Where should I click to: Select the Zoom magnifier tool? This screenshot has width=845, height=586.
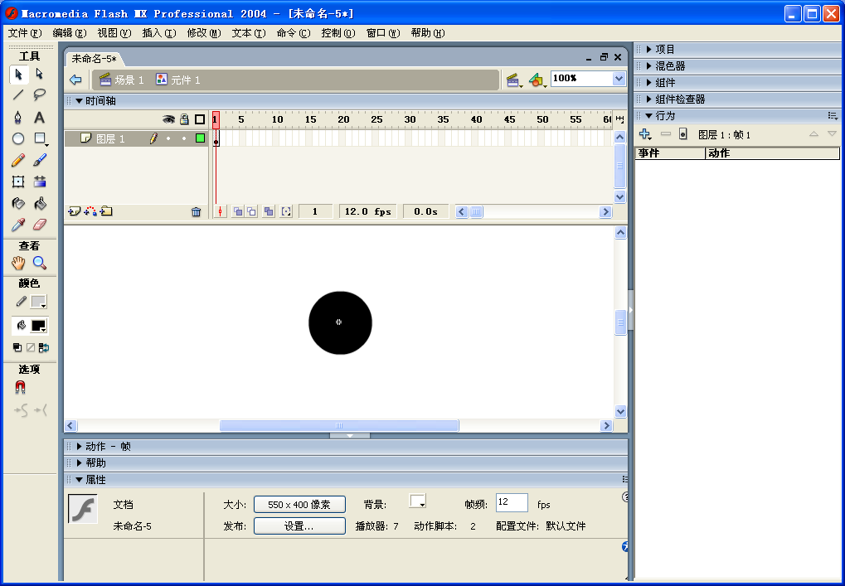click(39, 263)
